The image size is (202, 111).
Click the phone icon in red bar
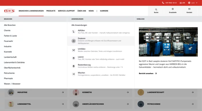163,3
